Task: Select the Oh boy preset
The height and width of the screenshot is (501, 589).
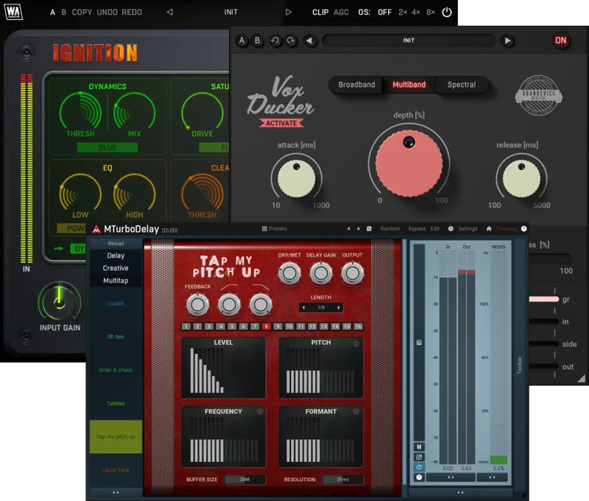Action: click(116, 337)
